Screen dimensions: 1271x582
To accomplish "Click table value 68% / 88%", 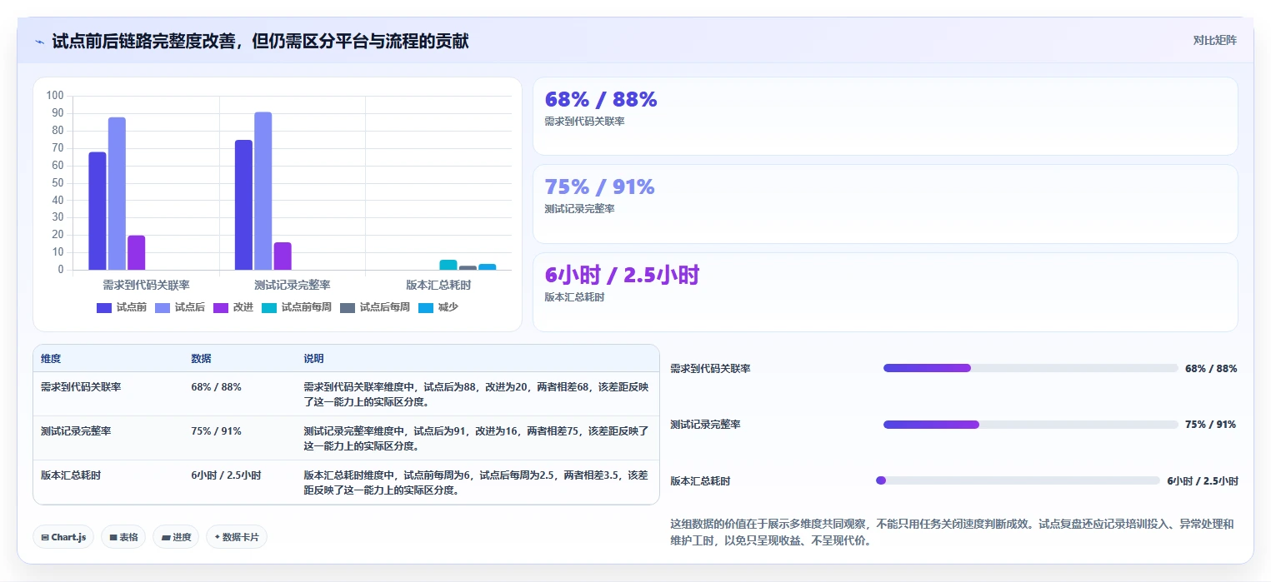I will [x=216, y=387].
